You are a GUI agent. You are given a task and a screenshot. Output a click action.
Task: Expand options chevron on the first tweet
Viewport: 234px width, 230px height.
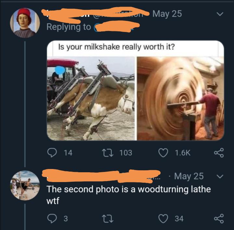point(220,14)
